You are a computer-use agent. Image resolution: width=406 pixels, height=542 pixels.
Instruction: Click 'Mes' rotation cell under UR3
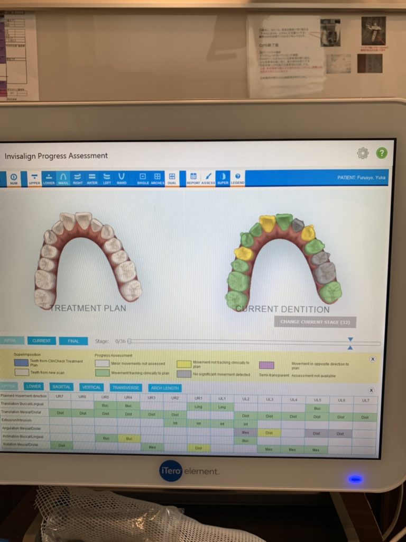click(x=152, y=447)
